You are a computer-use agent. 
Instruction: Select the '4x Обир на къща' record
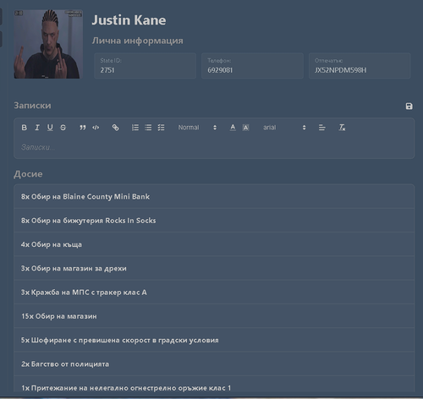[x=214, y=244]
